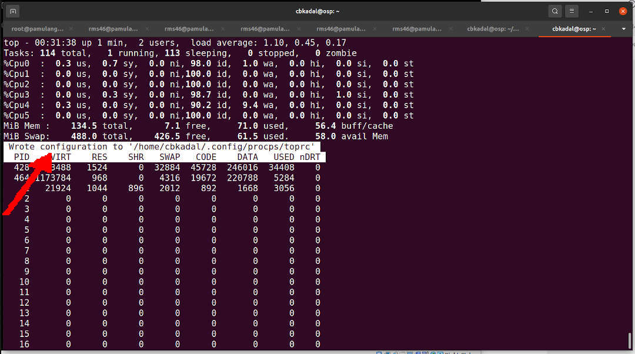Click the DATA value 220788
Image resolution: width=635 pixels, height=354 pixels.
[242, 178]
